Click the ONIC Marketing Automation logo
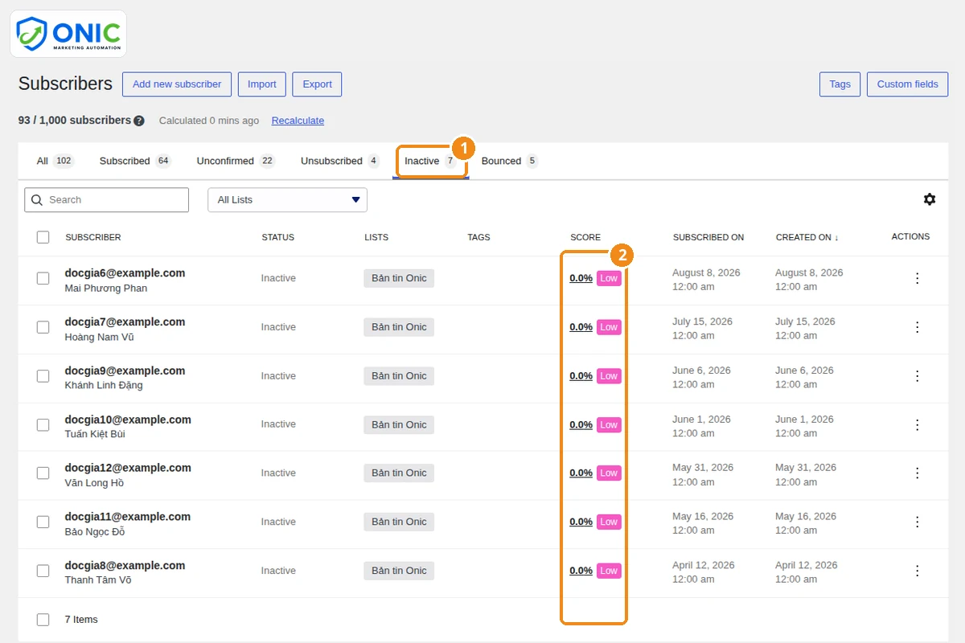 pyautogui.click(x=68, y=34)
